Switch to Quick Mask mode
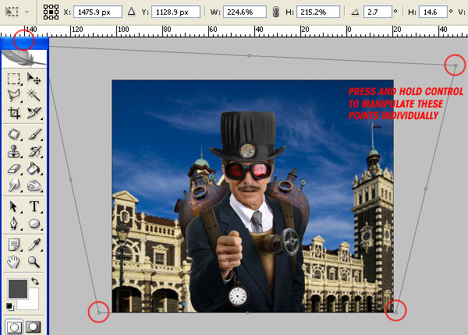This screenshot has width=468, height=335. pos(33,327)
